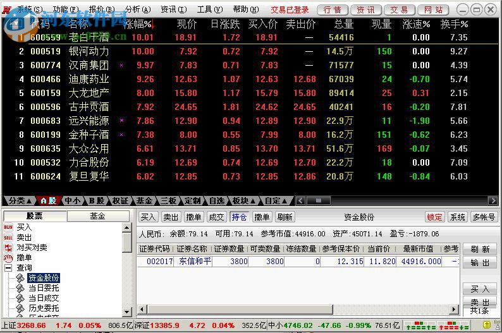Click the 系统 button next to 锁定
The width and height of the screenshot is (502, 333).
point(457,217)
